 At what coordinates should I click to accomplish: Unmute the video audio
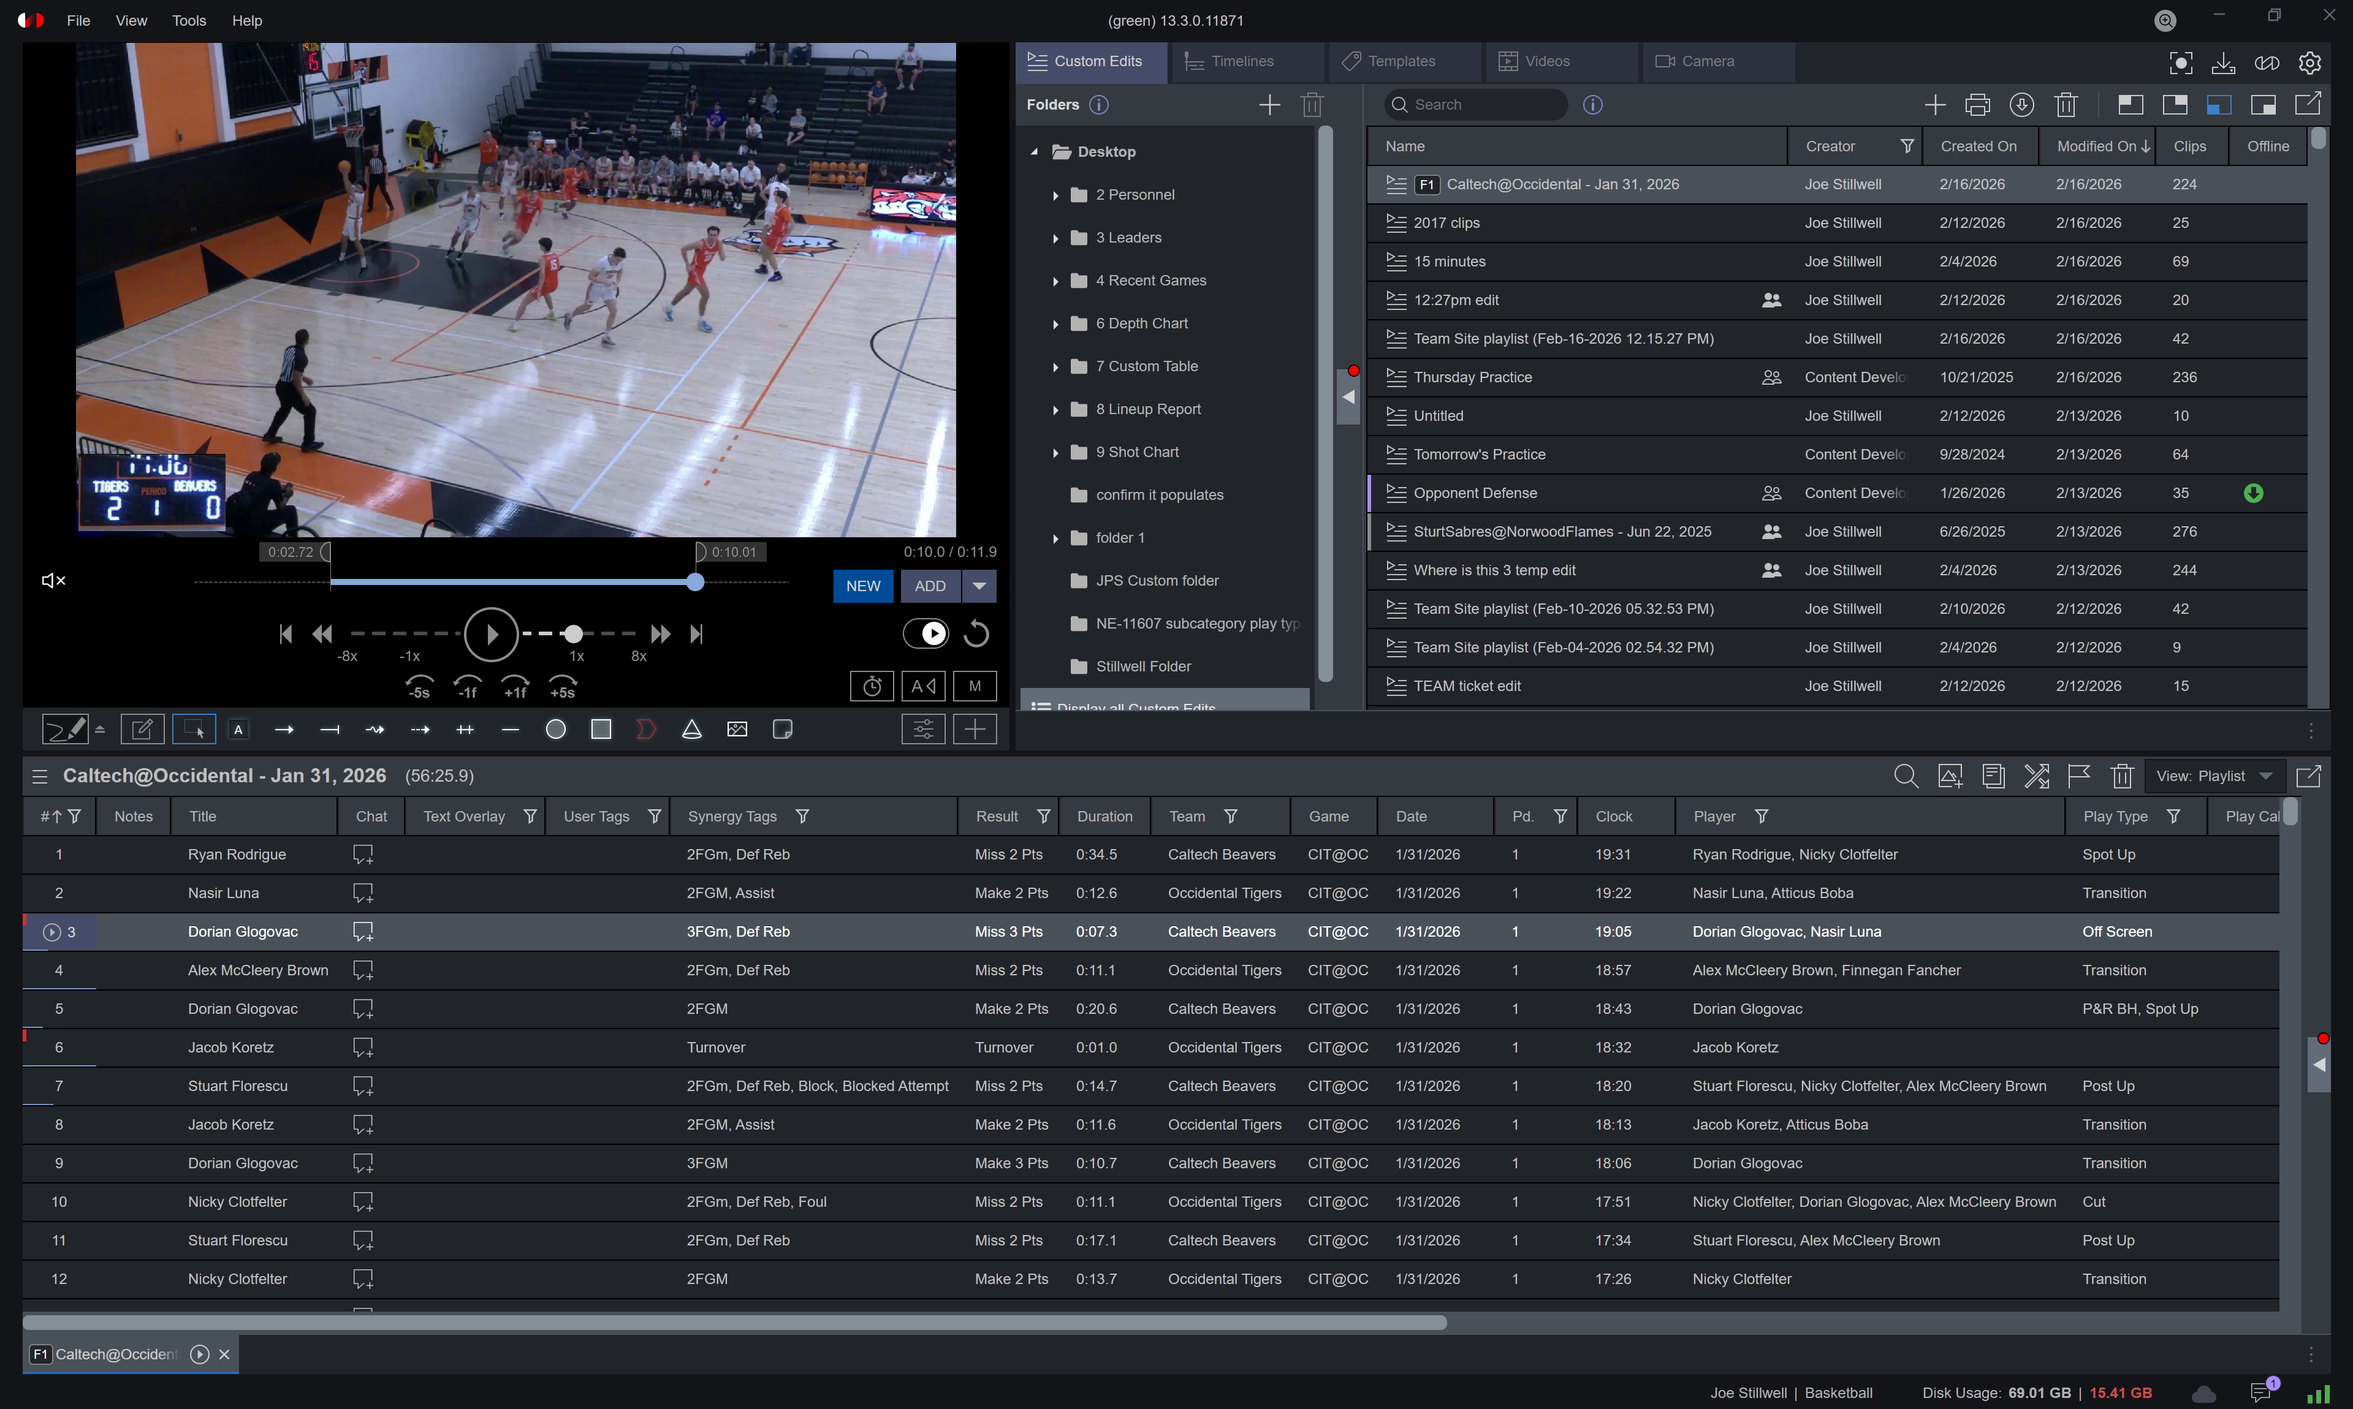pyautogui.click(x=53, y=580)
